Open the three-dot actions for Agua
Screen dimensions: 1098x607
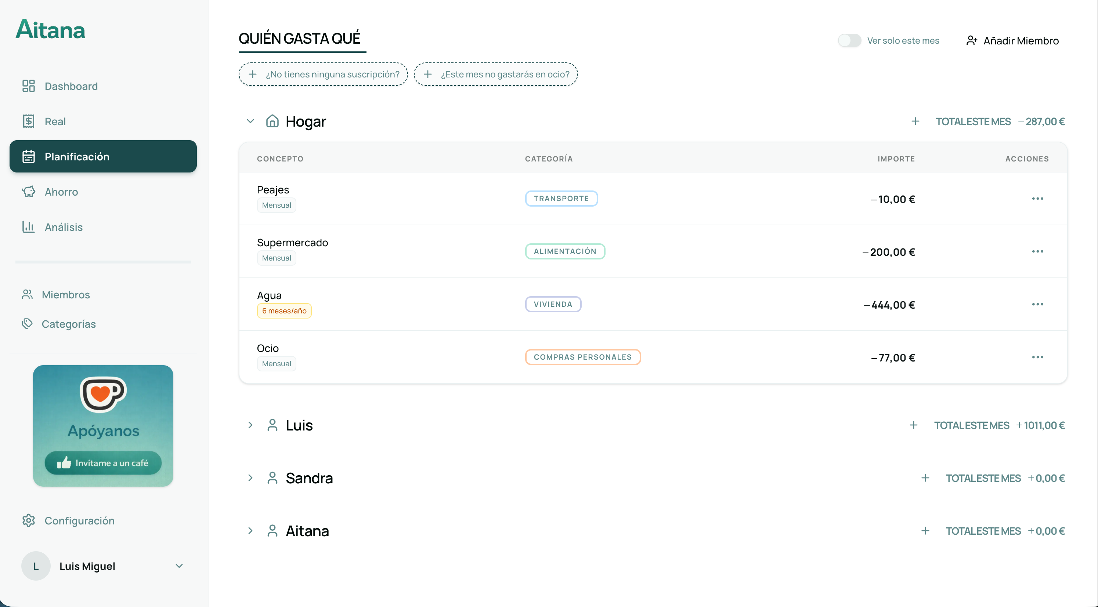(x=1037, y=305)
